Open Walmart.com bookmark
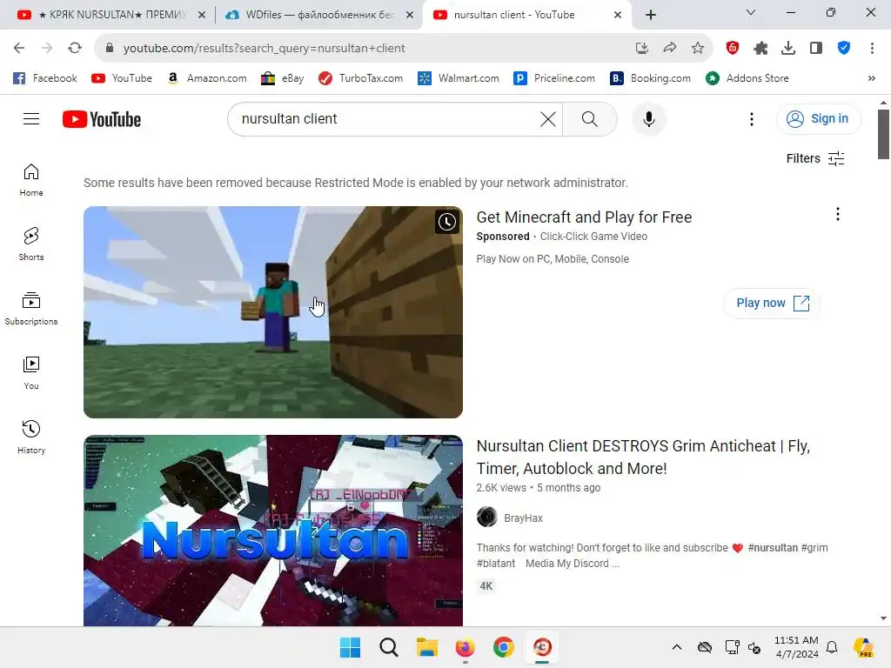This screenshot has height=668, width=891. coord(458,78)
